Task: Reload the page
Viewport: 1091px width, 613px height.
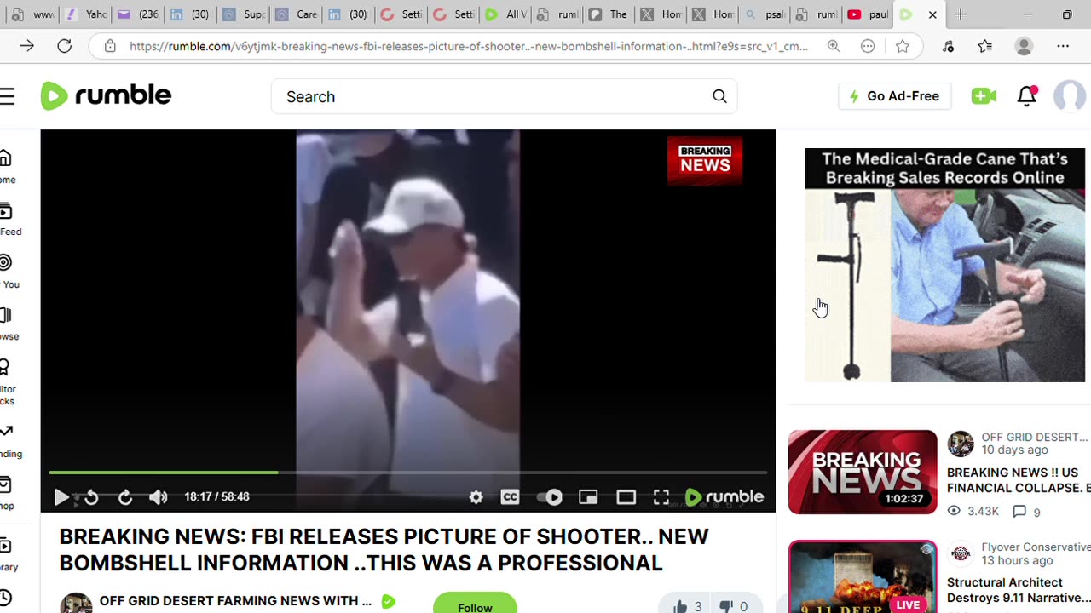Action: [64, 46]
